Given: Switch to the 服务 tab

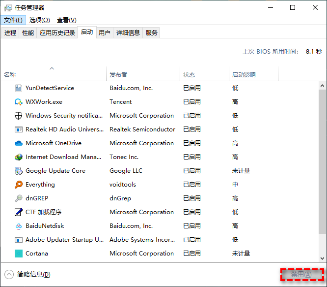Looking at the screenshot, I should 151,33.
